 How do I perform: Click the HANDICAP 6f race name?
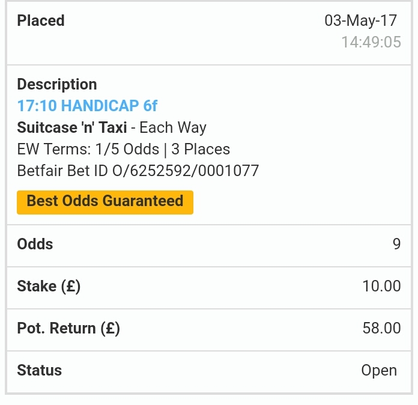[x=109, y=106]
